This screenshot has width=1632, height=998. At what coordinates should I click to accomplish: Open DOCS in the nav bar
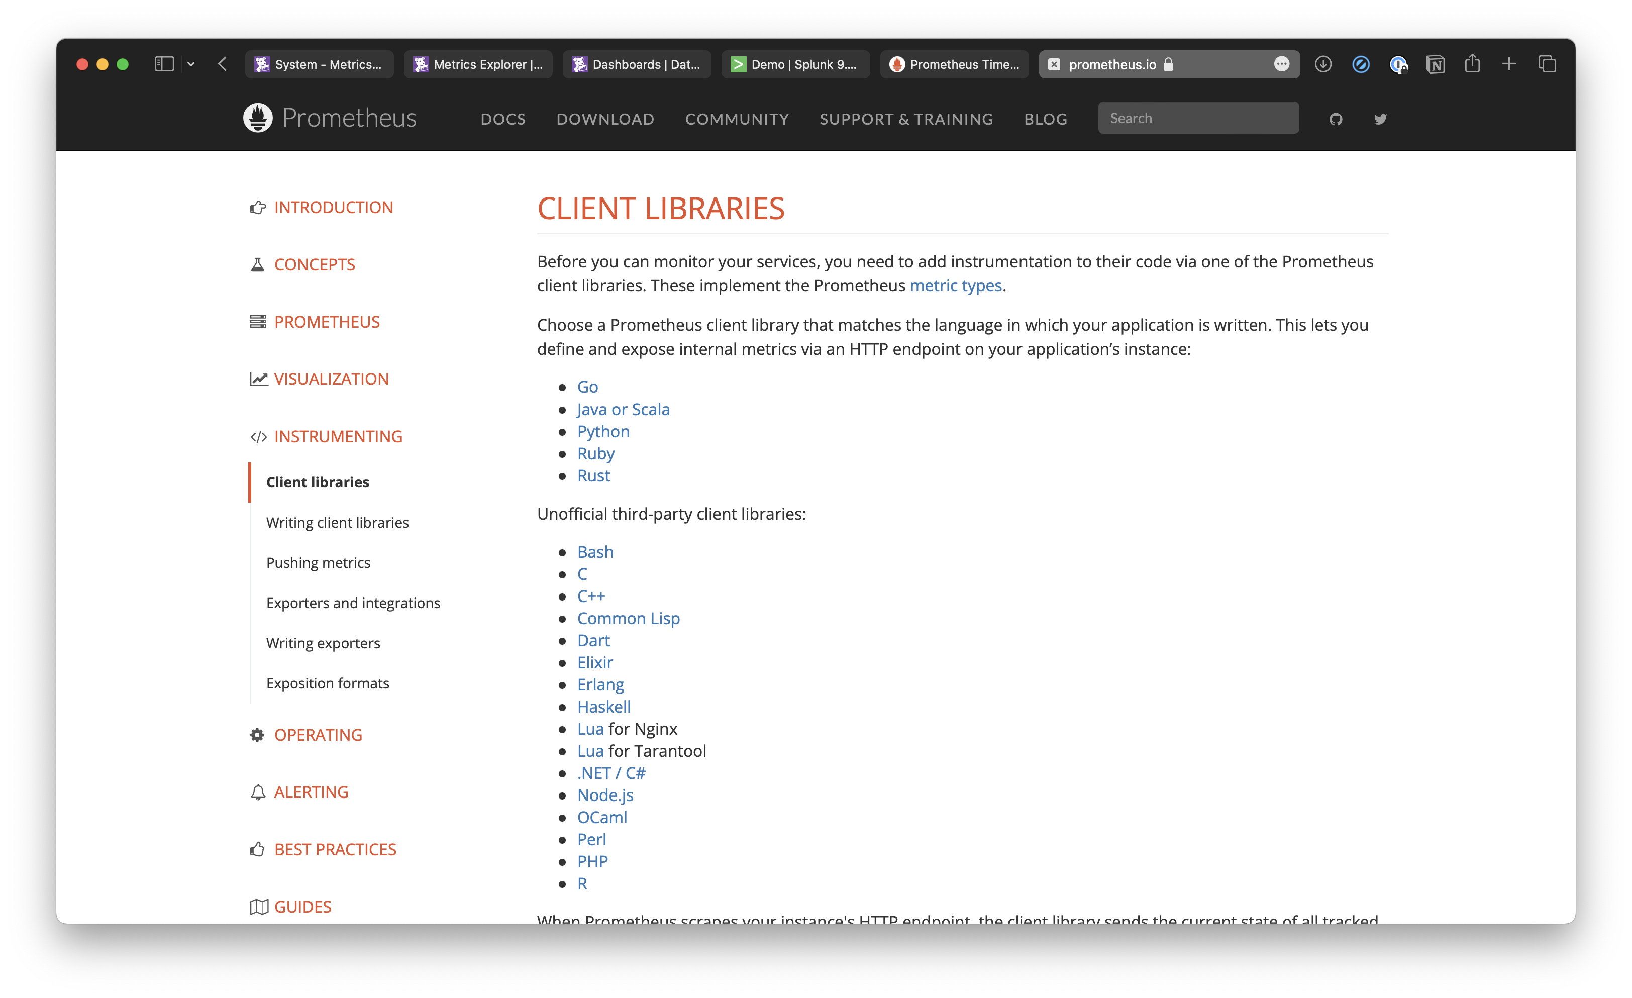(x=502, y=119)
